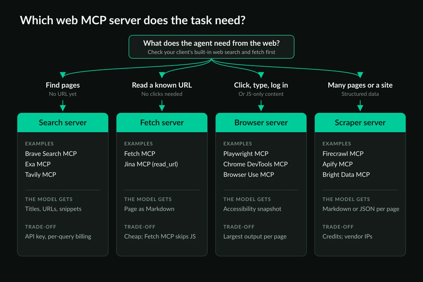The height and width of the screenshot is (282, 423).
Task: Click "Page as Markdown" text
Action: [149, 209]
